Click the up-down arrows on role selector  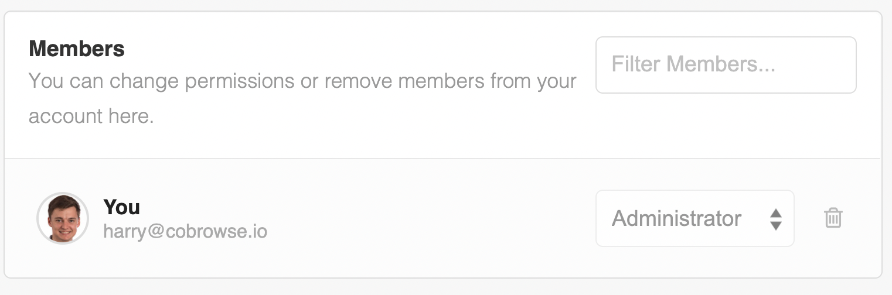(775, 219)
